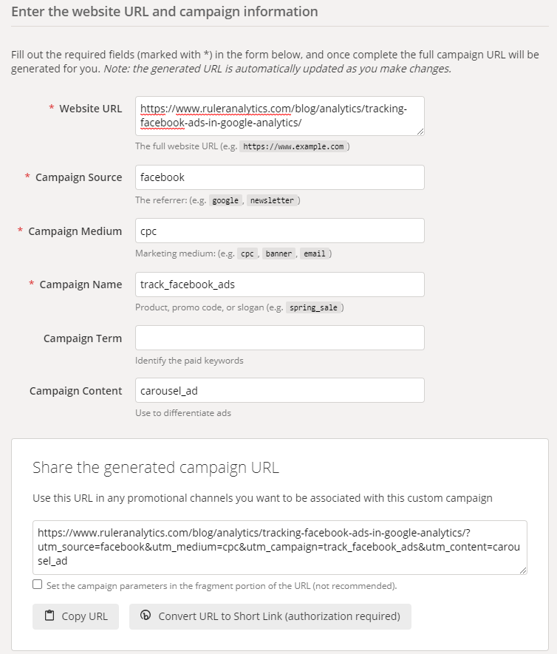Focus the Website URL text area
557x654 pixels.
[279, 115]
